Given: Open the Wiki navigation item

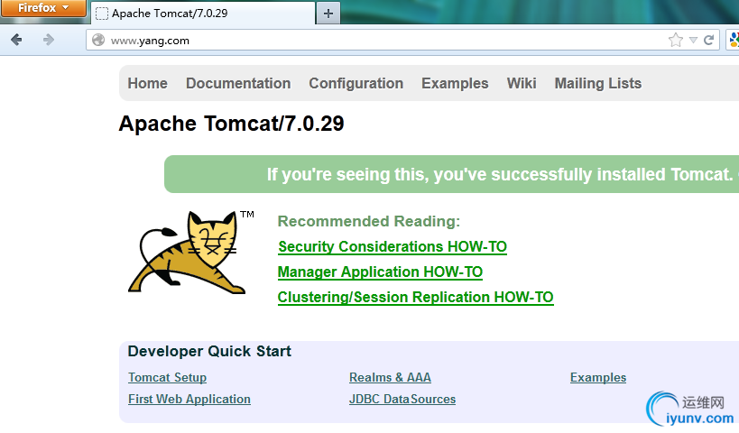Looking at the screenshot, I should 522,83.
